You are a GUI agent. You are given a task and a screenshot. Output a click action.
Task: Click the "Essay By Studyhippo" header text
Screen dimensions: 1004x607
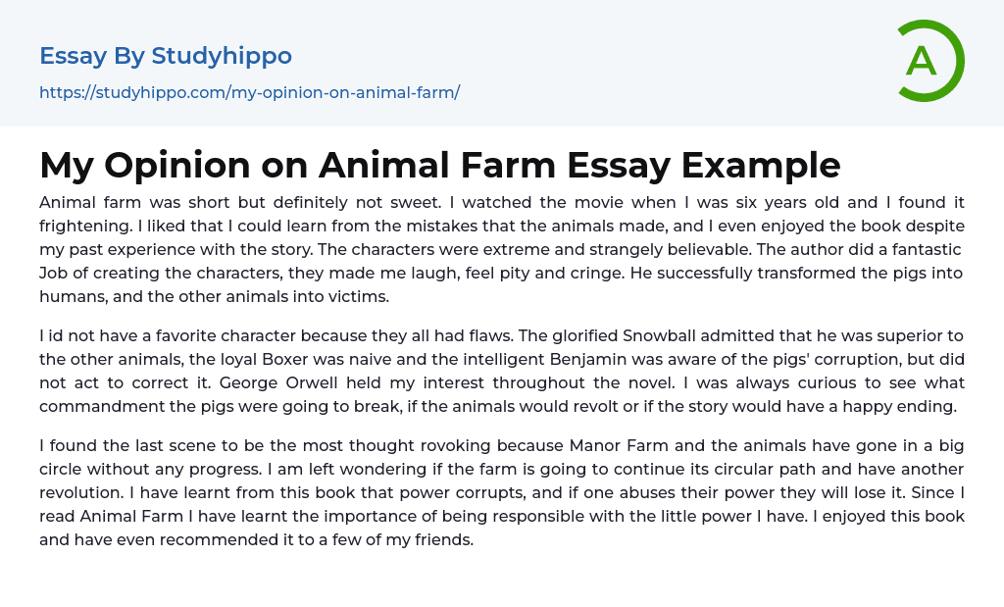coord(166,56)
